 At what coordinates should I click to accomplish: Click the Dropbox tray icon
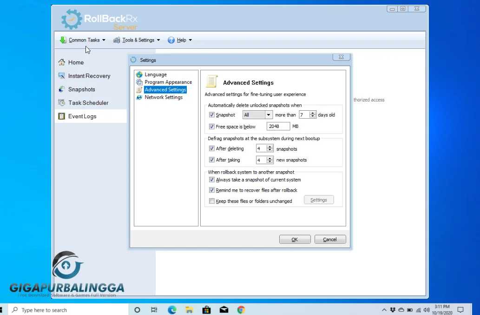[393, 310]
